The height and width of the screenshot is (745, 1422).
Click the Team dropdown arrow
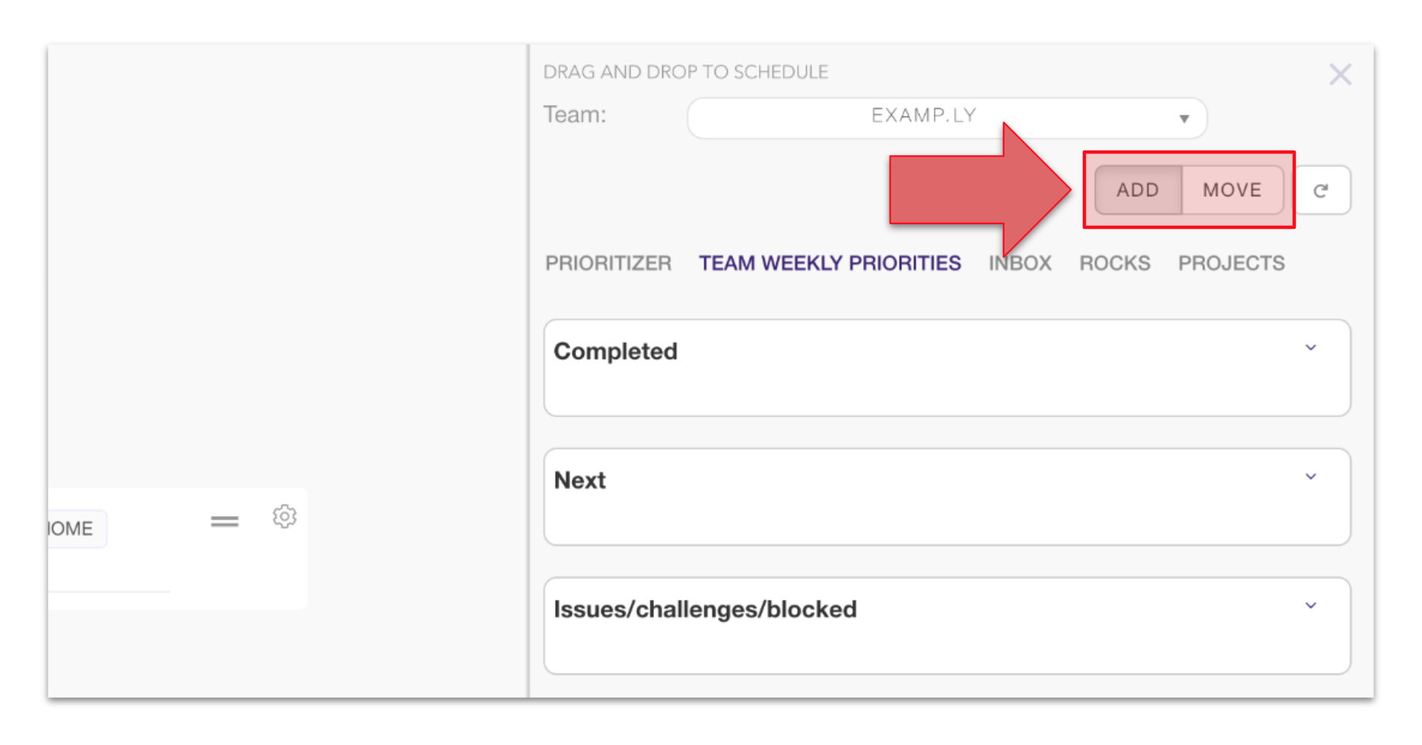1184,119
